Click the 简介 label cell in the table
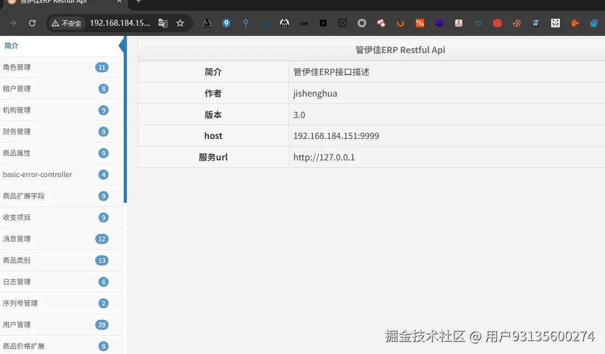The image size is (605, 354). 213,72
